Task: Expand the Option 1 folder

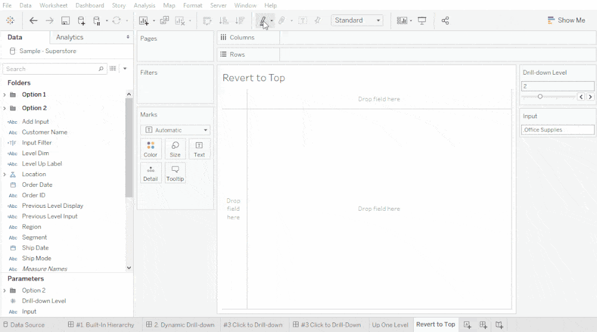Action: click(x=5, y=95)
